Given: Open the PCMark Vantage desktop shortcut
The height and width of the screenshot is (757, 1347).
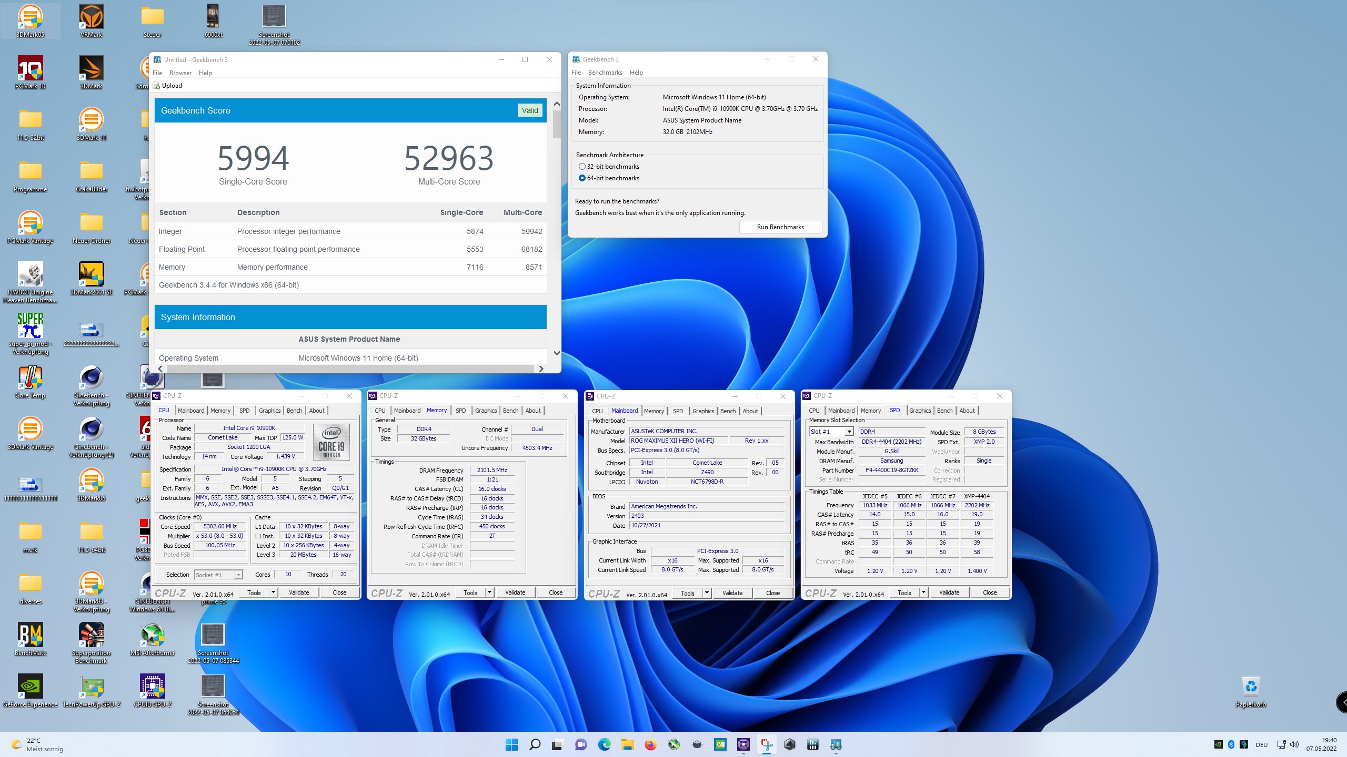Looking at the screenshot, I should (x=31, y=227).
